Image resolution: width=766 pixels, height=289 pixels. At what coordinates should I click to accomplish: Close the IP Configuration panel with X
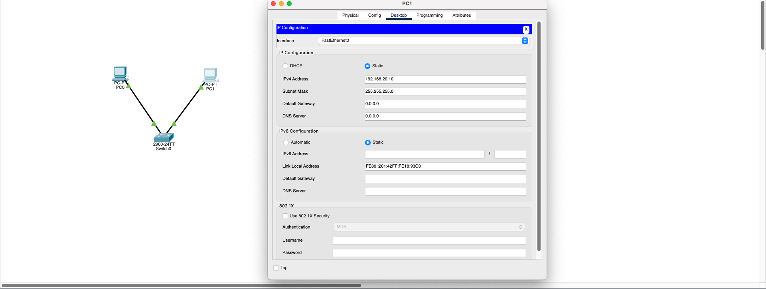tap(526, 29)
